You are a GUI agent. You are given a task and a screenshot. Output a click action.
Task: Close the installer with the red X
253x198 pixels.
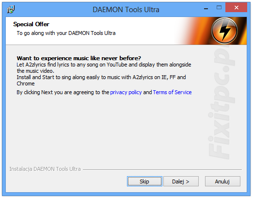(237, 7)
